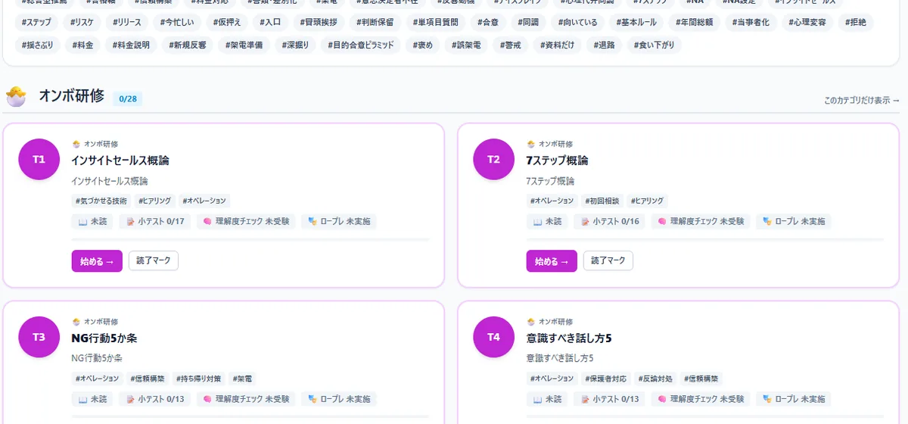Toggle the #新規反響 filter tag
This screenshot has width=908, height=424.
[x=188, y=45]
